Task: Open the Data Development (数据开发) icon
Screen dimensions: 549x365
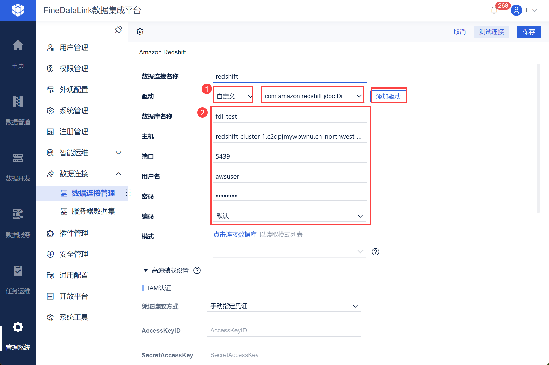Action: [18, 158]
